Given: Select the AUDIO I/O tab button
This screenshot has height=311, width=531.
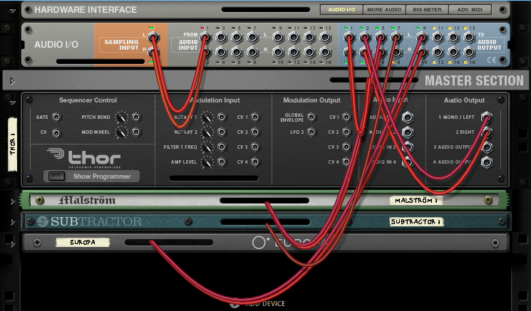Looking at the screenshot, I should coord(341,10).
